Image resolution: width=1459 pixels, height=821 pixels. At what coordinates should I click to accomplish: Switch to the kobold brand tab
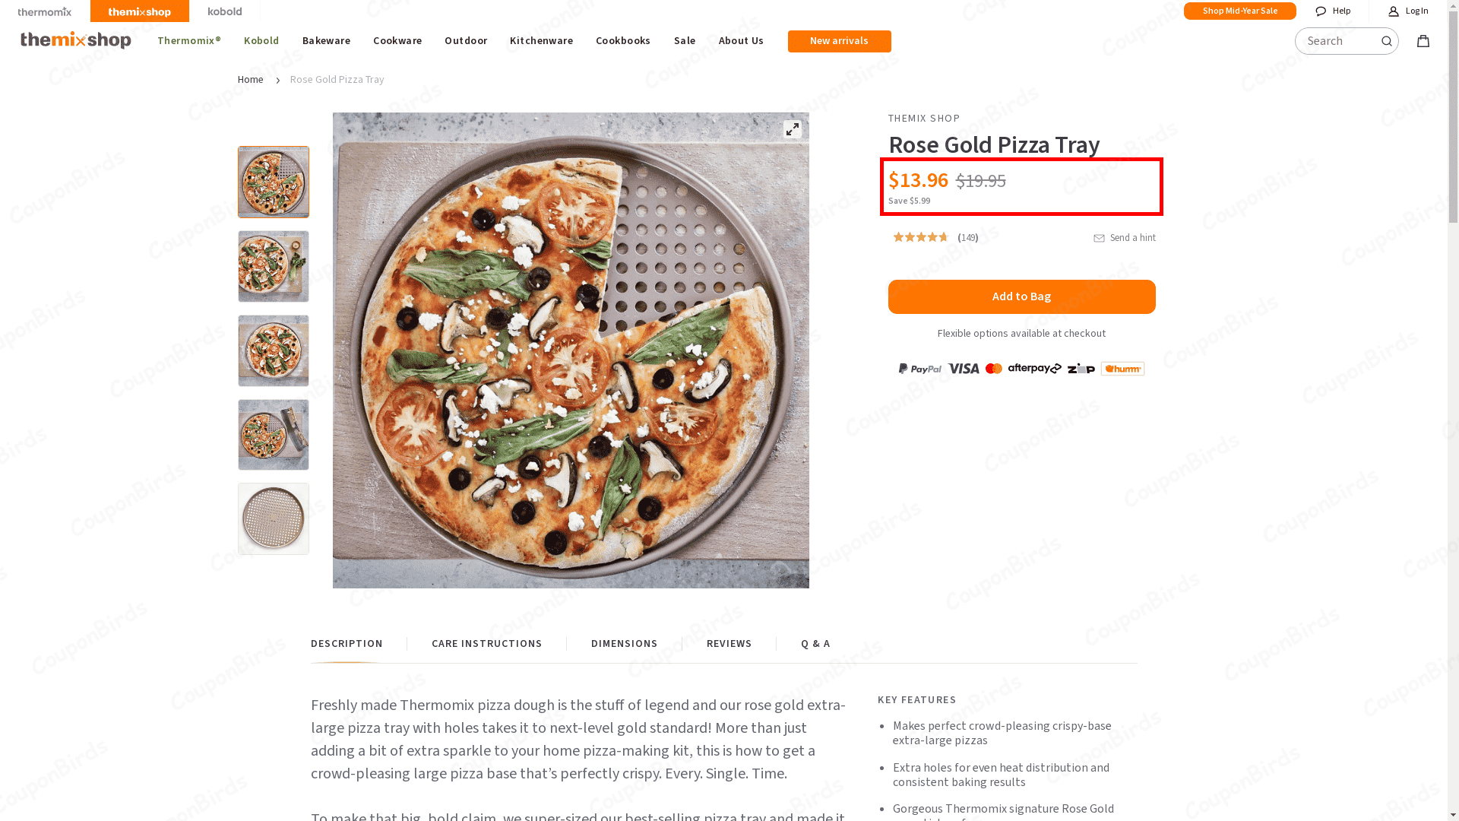click(224, 11)
